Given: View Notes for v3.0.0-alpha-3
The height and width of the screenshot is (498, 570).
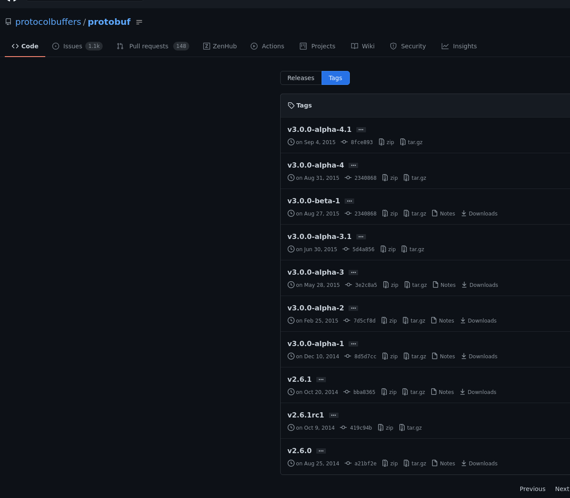Looking at the screenshot, I should (444, 285).
